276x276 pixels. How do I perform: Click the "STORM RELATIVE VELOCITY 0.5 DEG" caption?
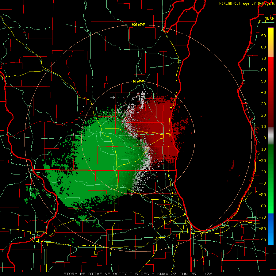tap(106, 274)
